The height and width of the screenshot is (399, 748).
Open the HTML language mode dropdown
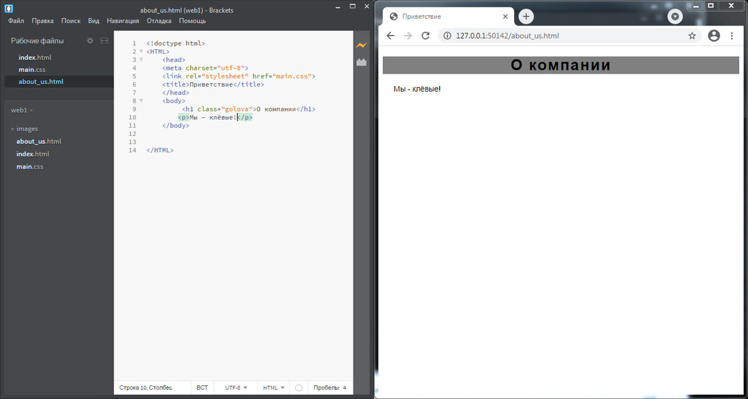click(274, 388)
